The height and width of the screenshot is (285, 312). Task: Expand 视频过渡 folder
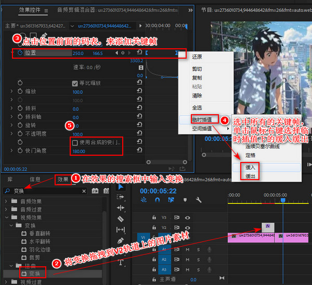coord(6,282)
